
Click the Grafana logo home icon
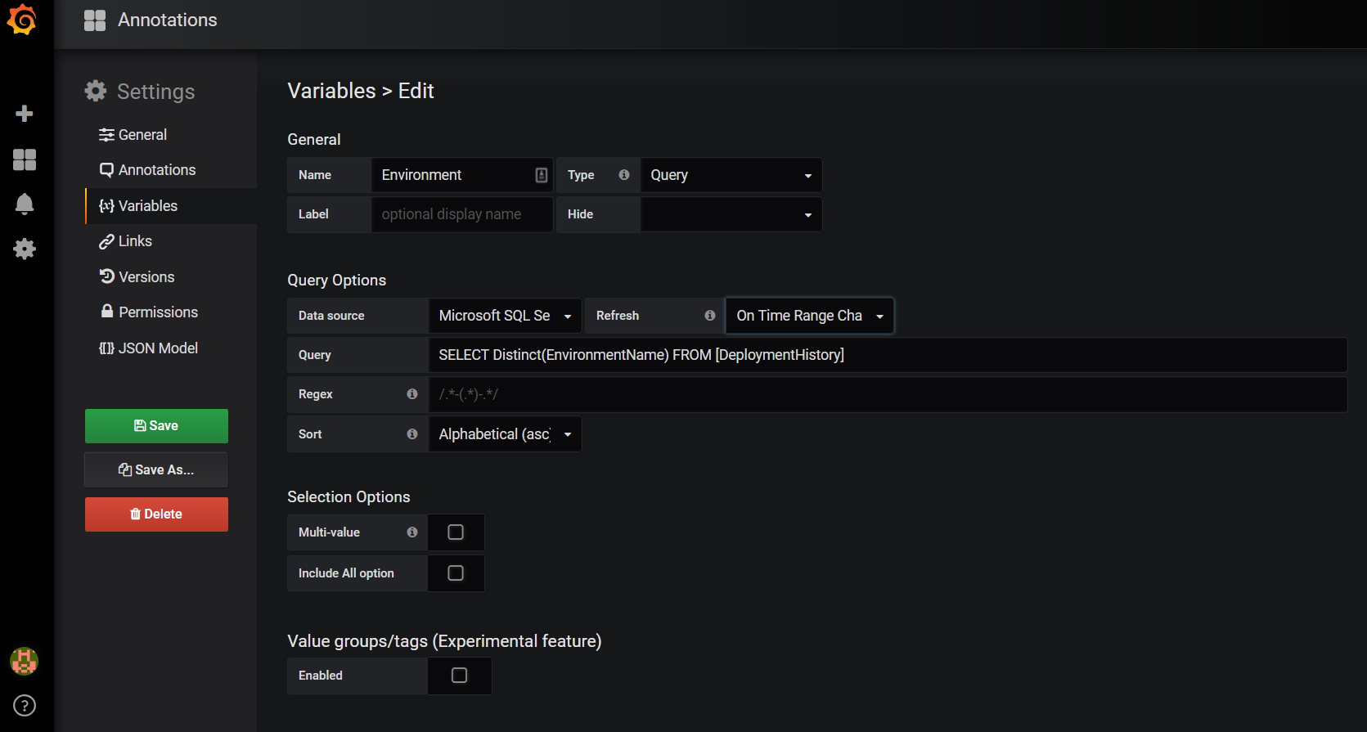click(x=22, y=20)
